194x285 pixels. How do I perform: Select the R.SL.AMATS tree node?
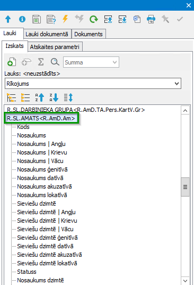pos(41,118)
